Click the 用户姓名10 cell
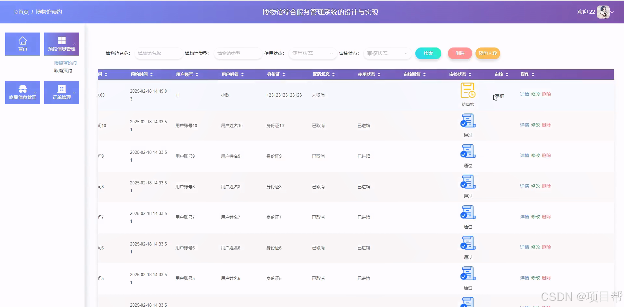Viewport: 624px width, 307px height. [x=232, y=126]
